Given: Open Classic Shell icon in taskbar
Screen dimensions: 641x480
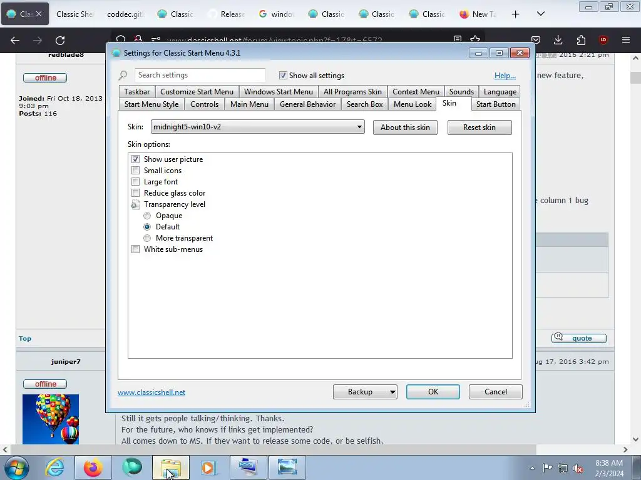Looking at the screenshot, I should (132, 467).
